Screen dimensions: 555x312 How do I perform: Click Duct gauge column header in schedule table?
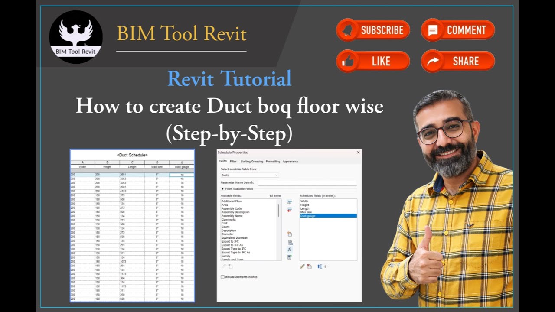click(x=182, y=167)
